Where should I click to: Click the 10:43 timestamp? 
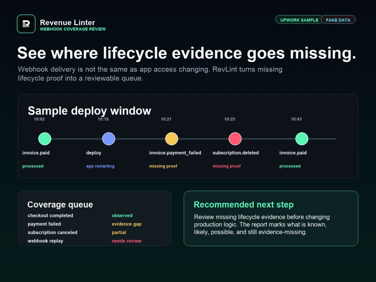click(296, 119)
